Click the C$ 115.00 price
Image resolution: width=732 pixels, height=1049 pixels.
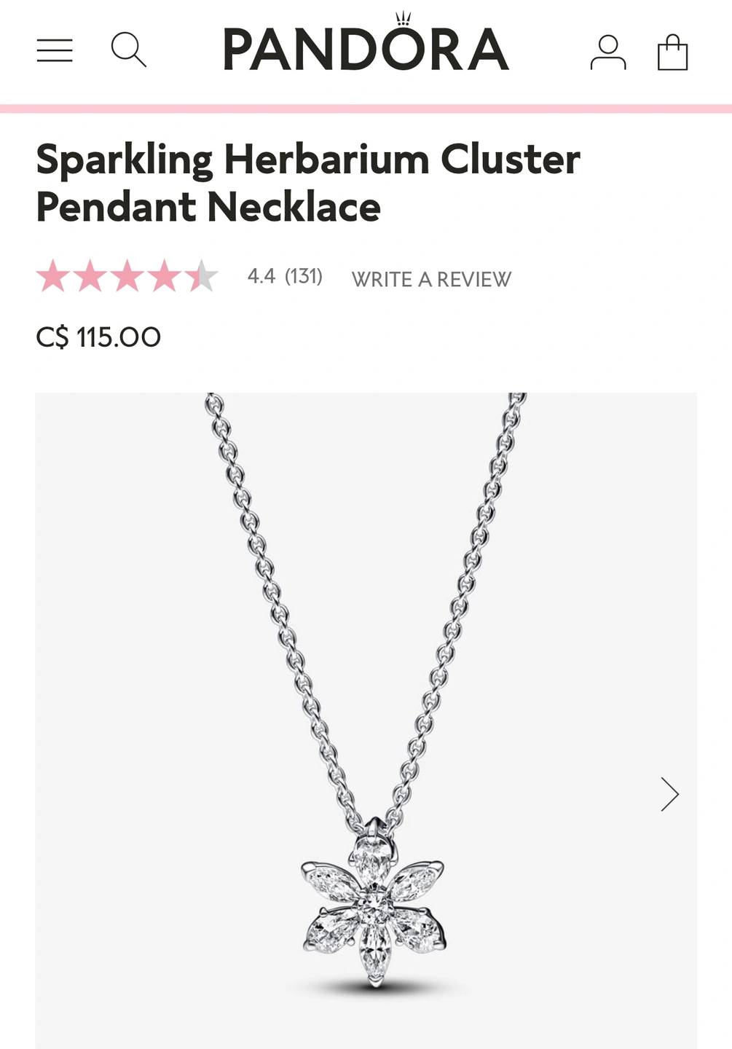pyautogui.click(x=98, y=337)
